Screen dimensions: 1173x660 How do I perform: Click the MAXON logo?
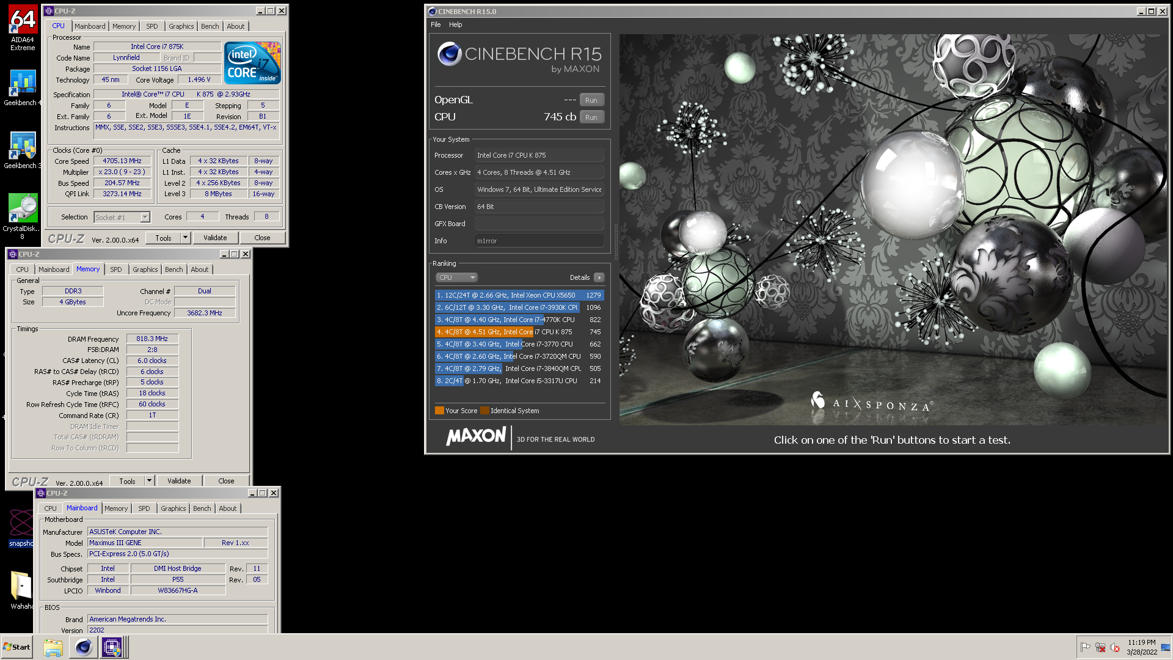(x=476, y=436)
